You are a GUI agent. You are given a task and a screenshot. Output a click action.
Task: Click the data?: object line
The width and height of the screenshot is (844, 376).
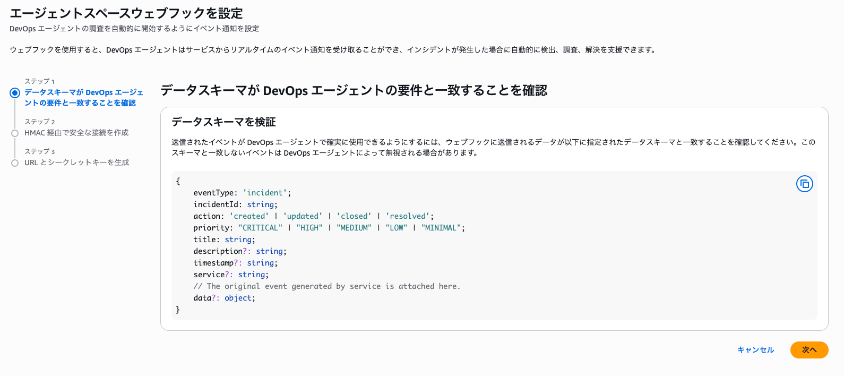[224, 298]
